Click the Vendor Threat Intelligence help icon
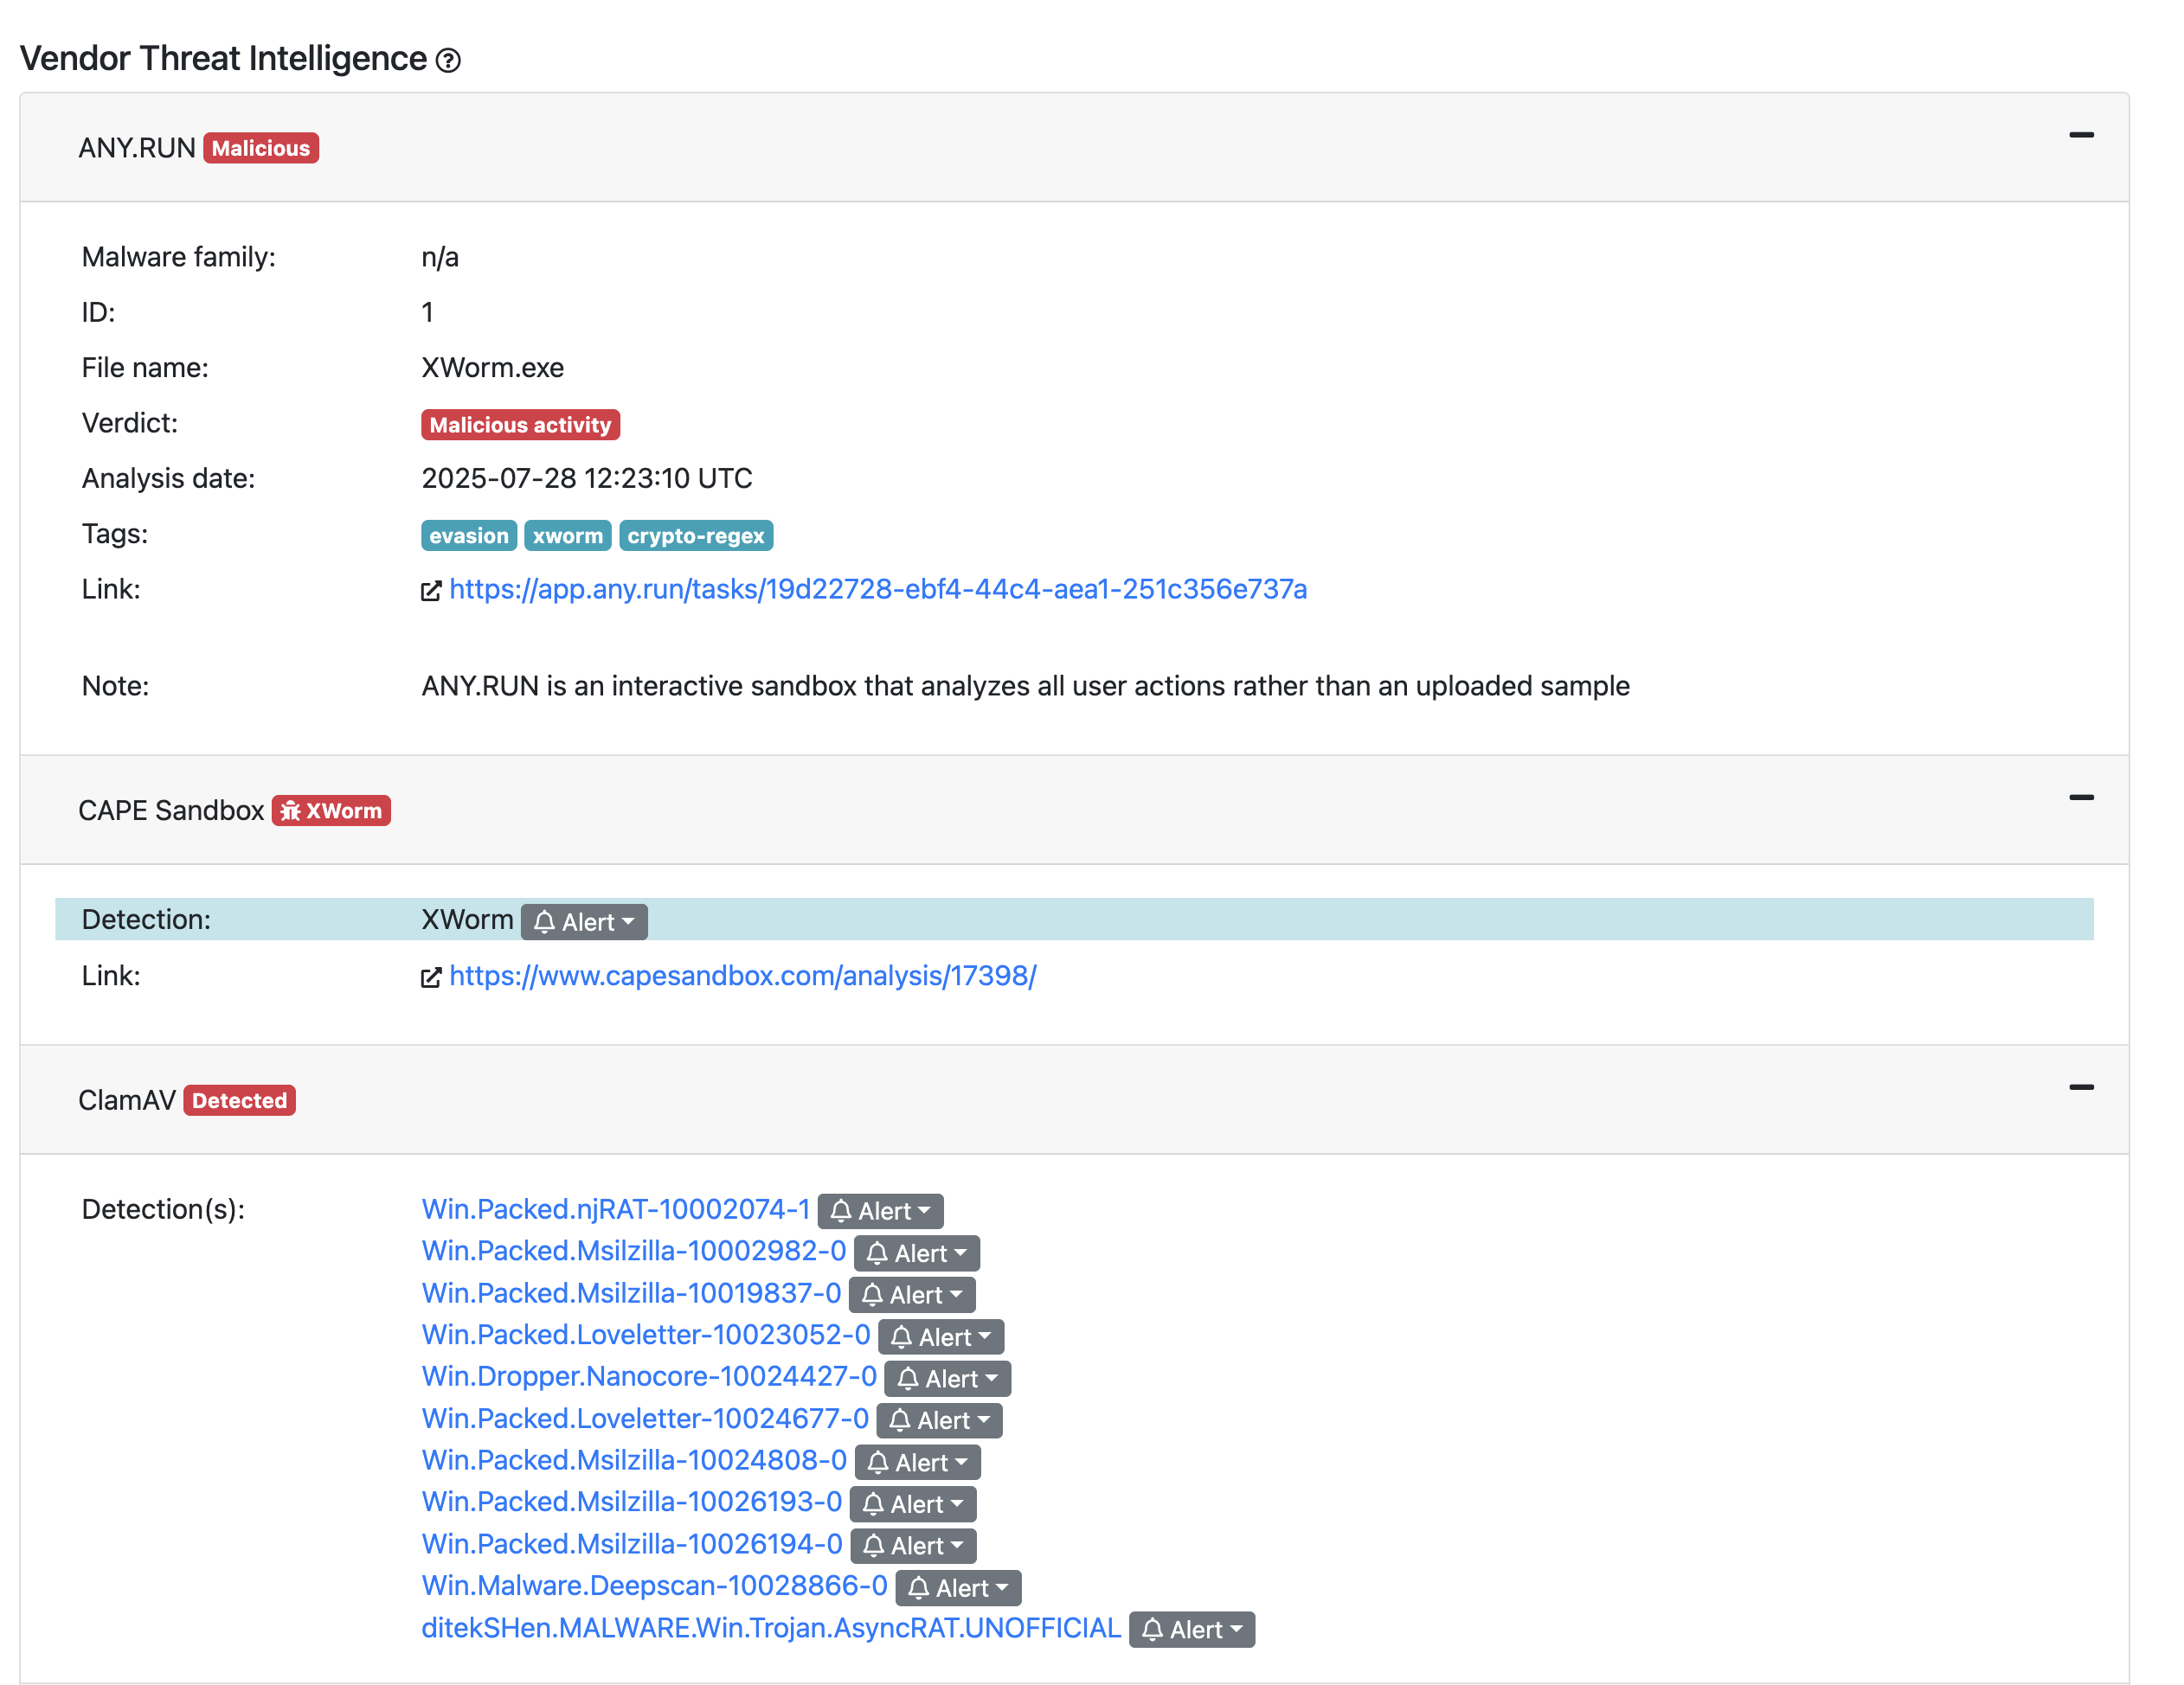The height and width of the screenshot is (1685, 2184). (x=448, y=61)
